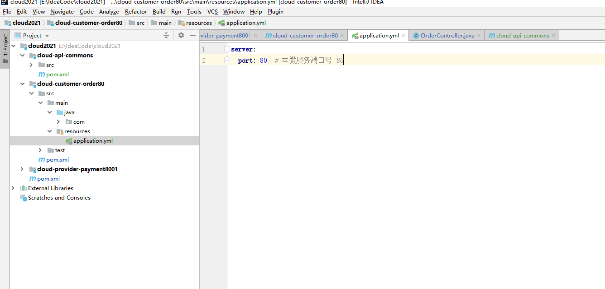Open the Edit menu

coord(22,12)
